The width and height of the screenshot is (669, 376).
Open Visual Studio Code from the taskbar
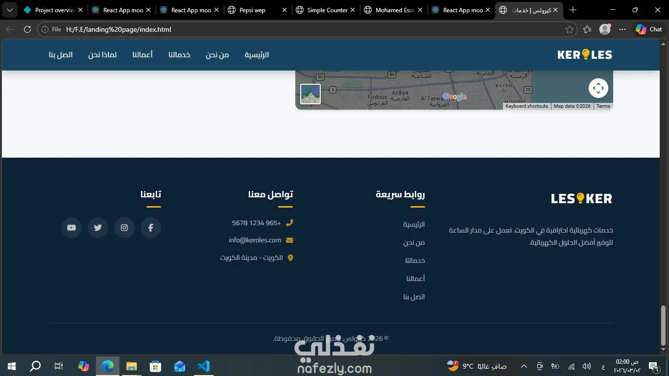(203, 366)
